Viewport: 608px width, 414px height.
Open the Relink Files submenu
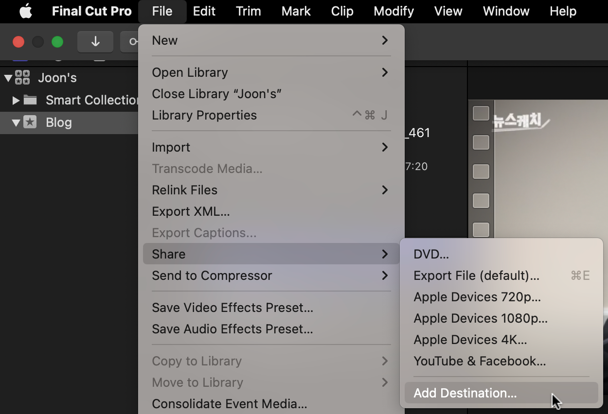271,190
